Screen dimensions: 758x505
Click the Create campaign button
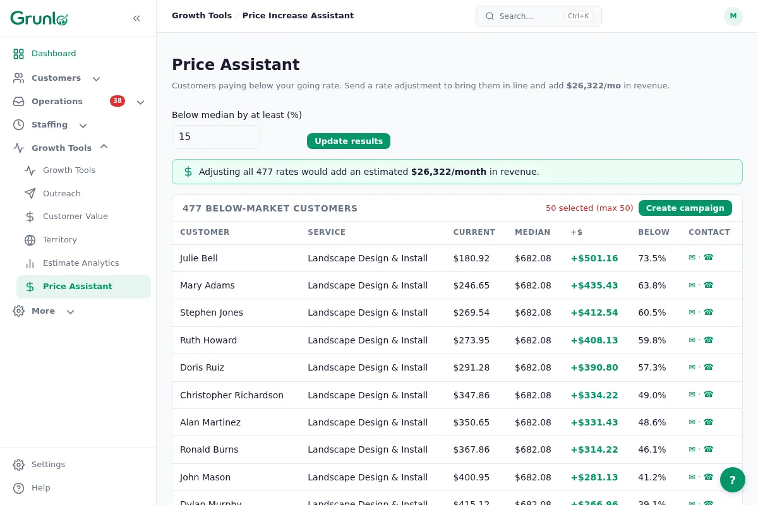(685, 208)
